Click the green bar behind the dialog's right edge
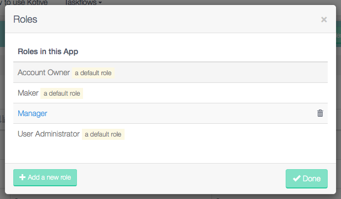Viewport: 341px width, 199px height. point(338,34)
